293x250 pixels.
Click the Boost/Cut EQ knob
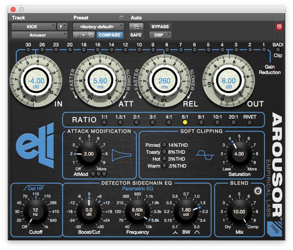click(x=89, y=212)
